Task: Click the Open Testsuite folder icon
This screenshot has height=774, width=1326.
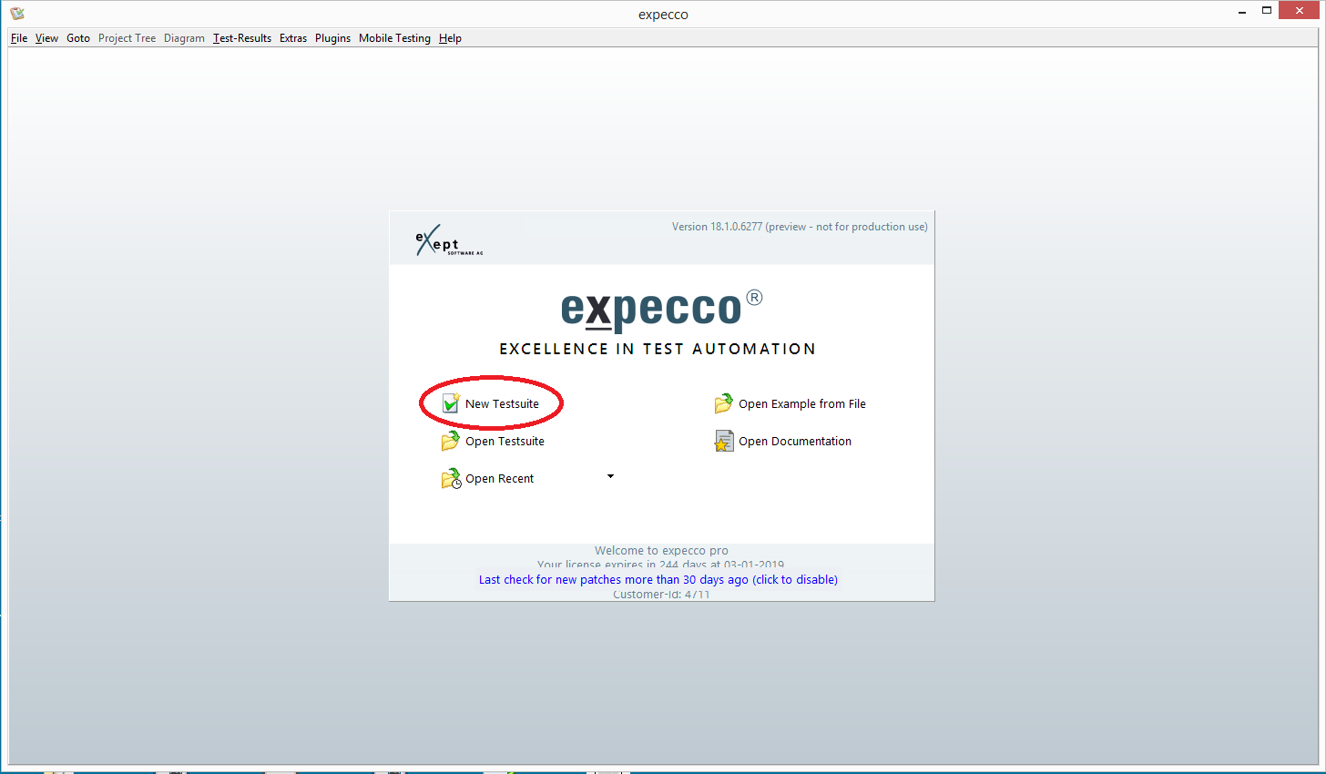Action: click(x=451, y=441)
